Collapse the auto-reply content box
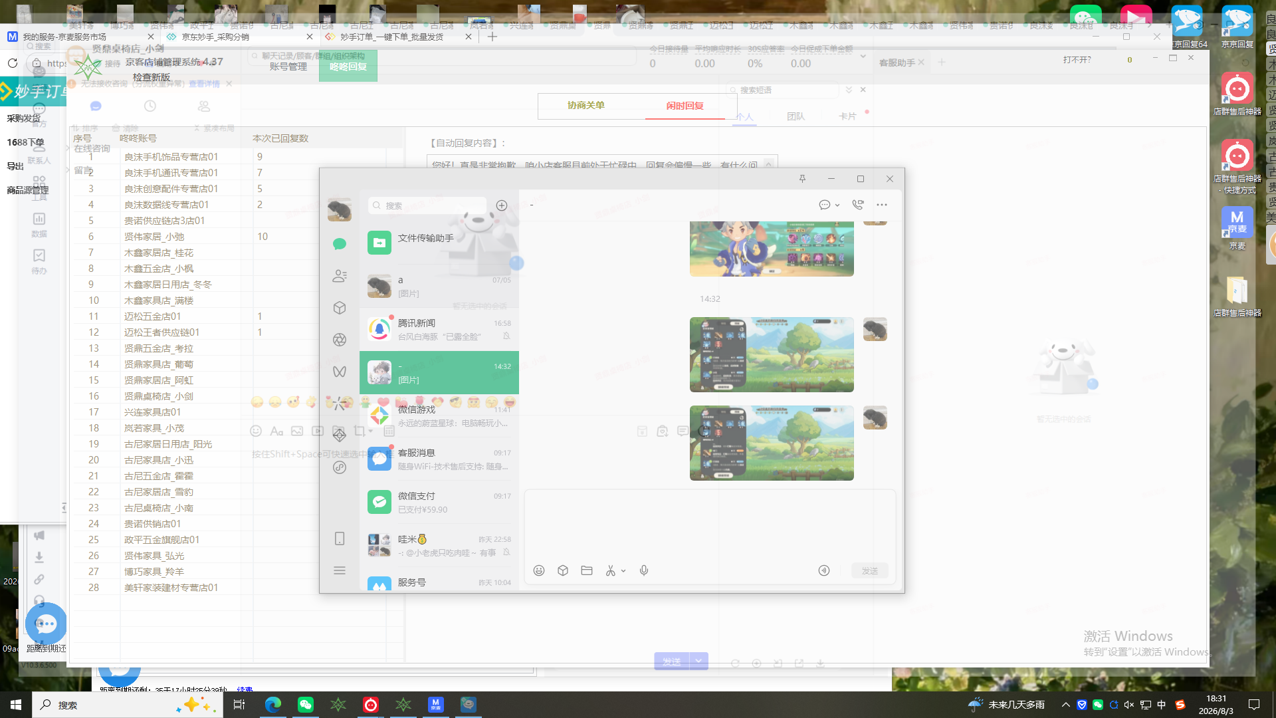Viewport: 1276px width, 718px height. [769, 164]
